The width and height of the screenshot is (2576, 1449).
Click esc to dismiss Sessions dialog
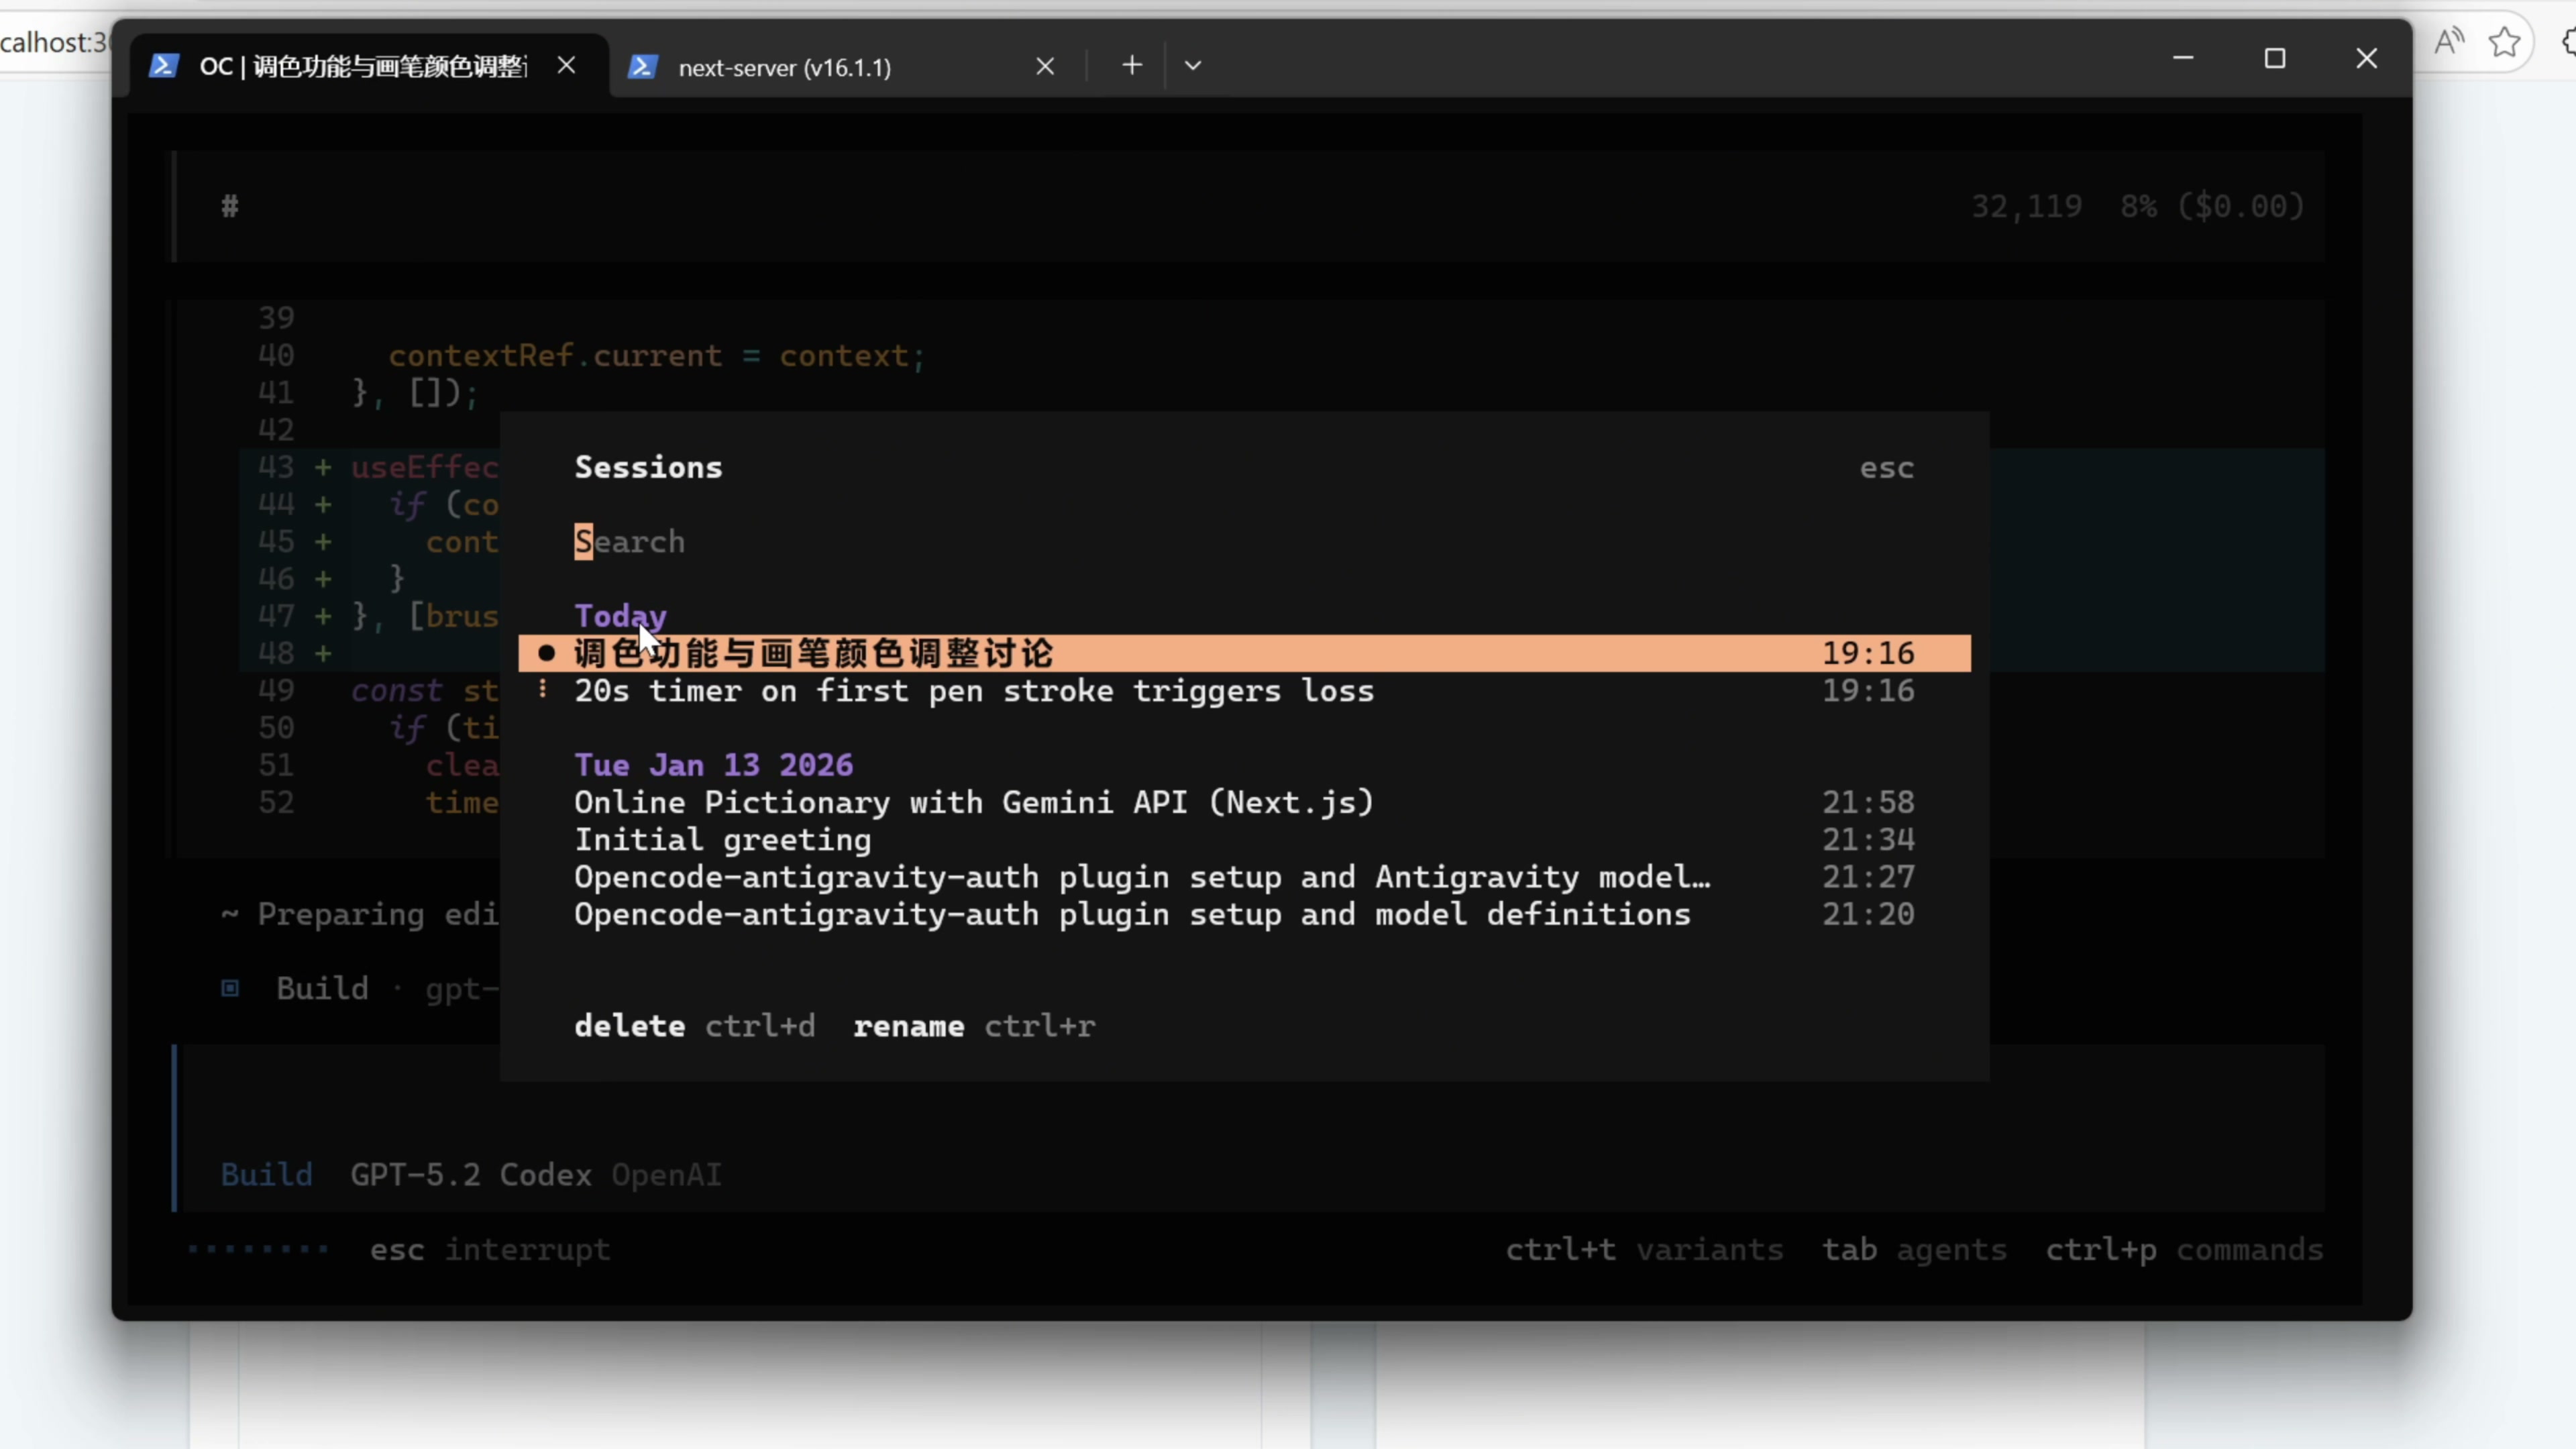(1886, 468)
